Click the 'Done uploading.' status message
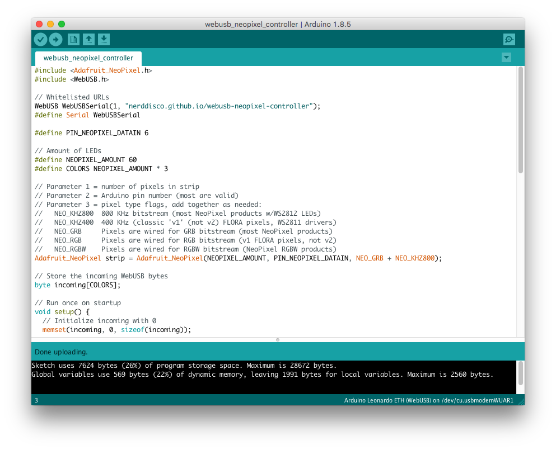This screenshot has height=450, width=556. pyautogui.click(x=61, y=352)
